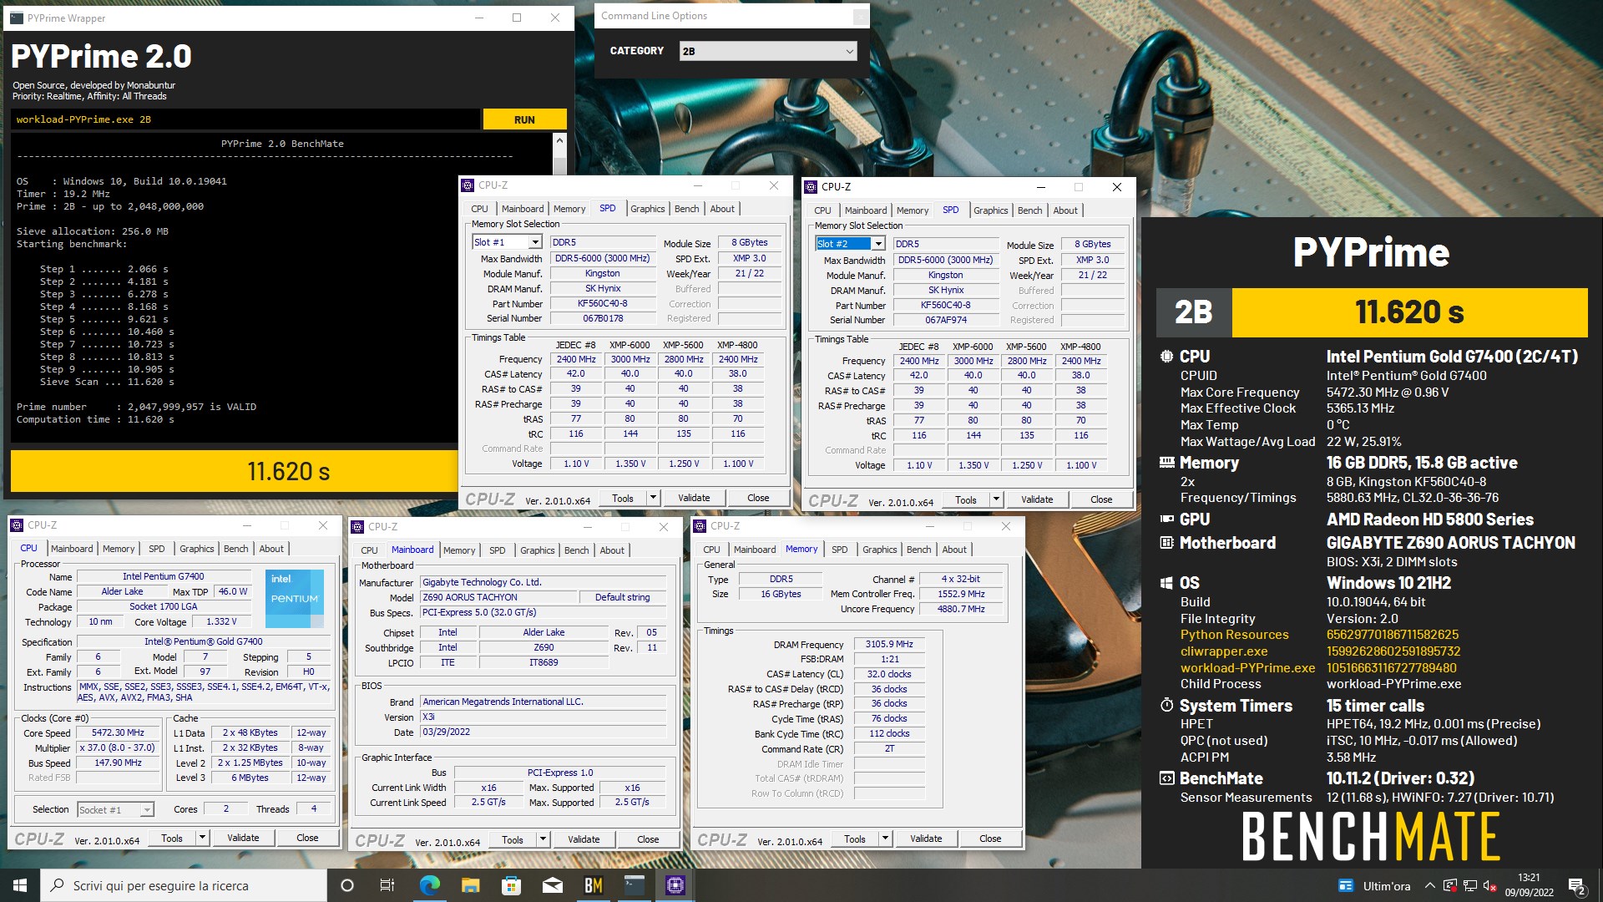The image size is (1603, 902).
Task: Open Task View on the taskbar
Action: 387,885
